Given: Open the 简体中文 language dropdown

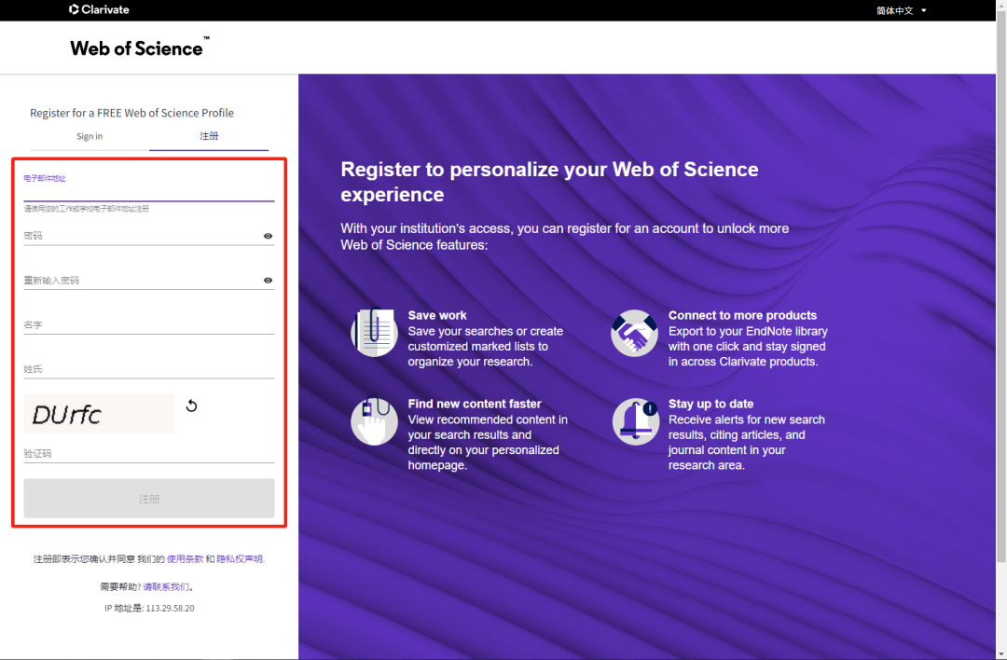Looking at the screenshot, I should 895,10.
